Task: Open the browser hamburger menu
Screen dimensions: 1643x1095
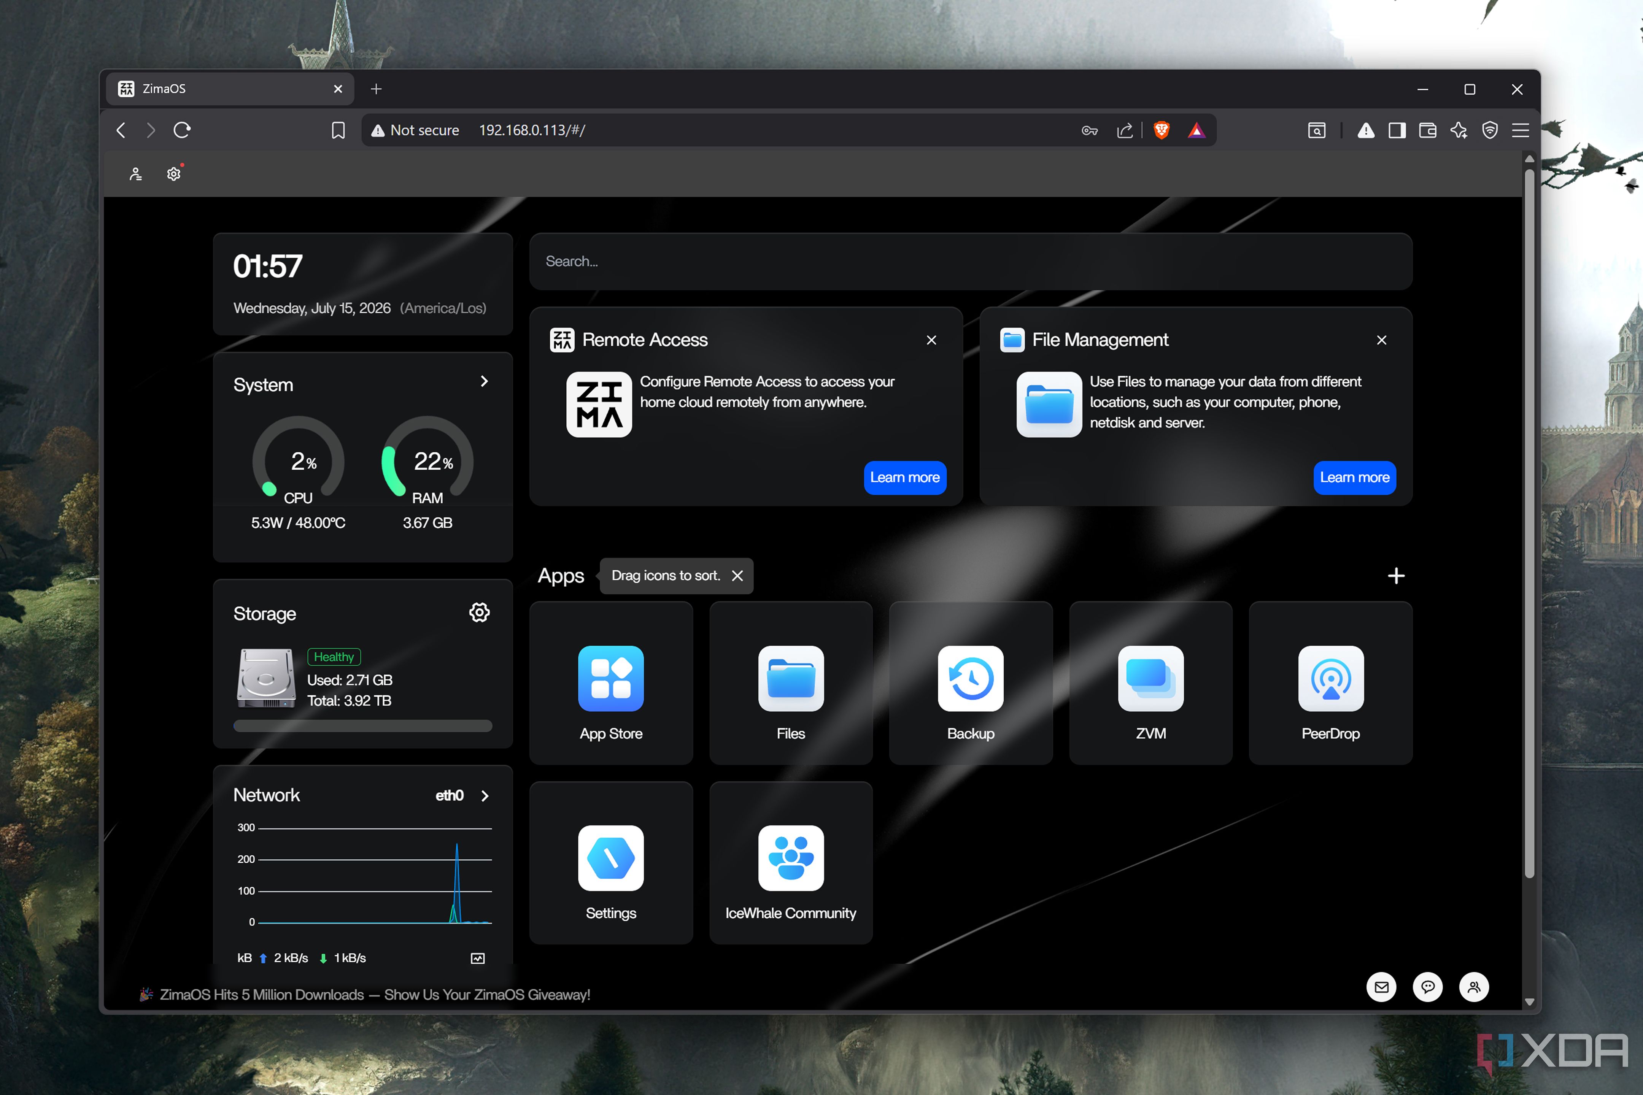Action: coord(1520,130)
